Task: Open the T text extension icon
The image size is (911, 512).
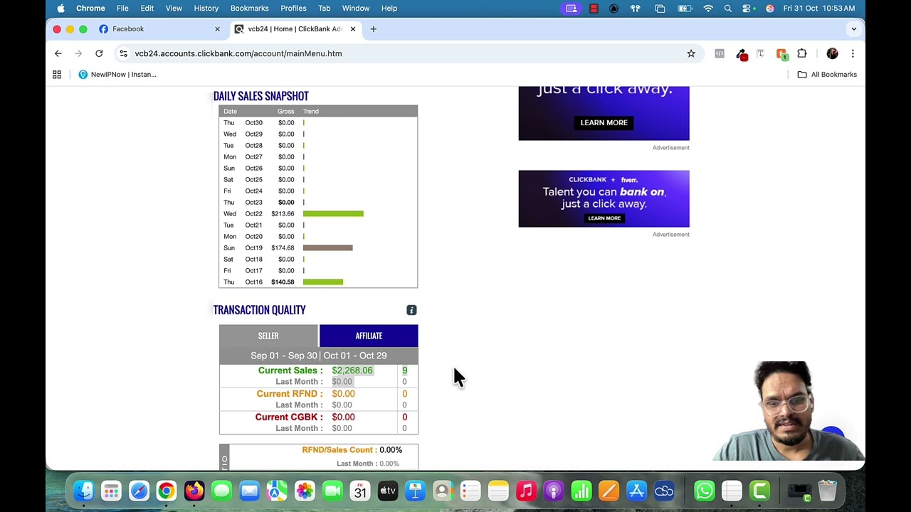Action: (760, 53)
